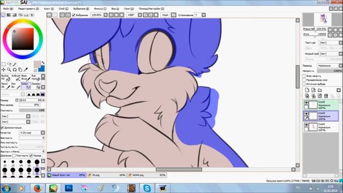Choose the Deselect pen tool
The image size is (343, 193).
tap(36, 86)
